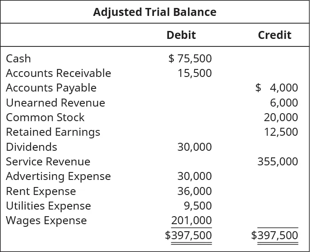This screenshot has height=252, width=310.
Task: Select the 15,500 Accounts Receivable amount
Action: click(x=195, y=73)
